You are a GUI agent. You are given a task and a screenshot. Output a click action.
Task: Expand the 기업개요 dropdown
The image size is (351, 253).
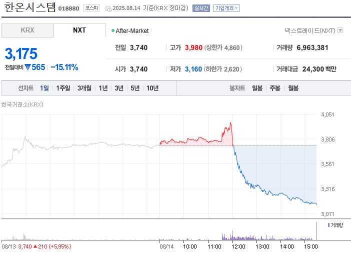click(226, 8)
